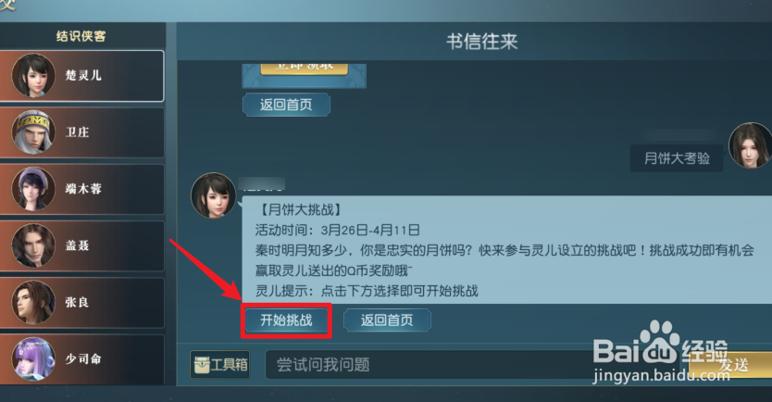772x402 pixels.
Task: Click 张良 portrait icon
Action: [x=33, y=303]
